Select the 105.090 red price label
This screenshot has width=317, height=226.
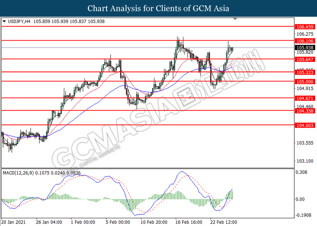click(x=305, y=82)
